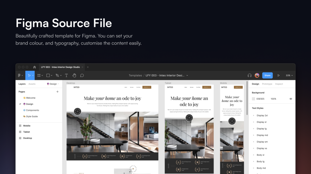Click the Desktop hero interior image
311x174 pixels.
coord(112,132)
